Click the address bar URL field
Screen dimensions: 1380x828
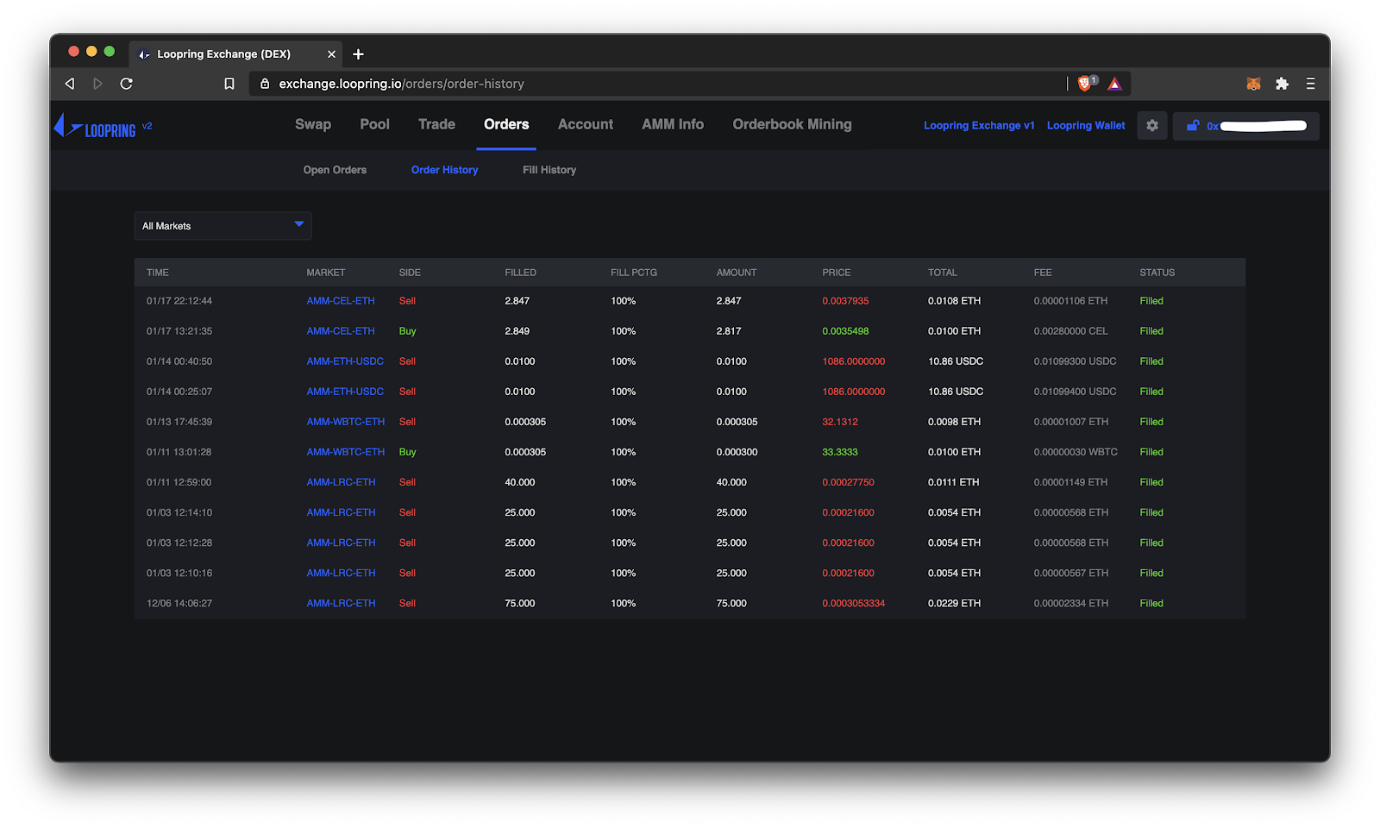tap(655, 84)
